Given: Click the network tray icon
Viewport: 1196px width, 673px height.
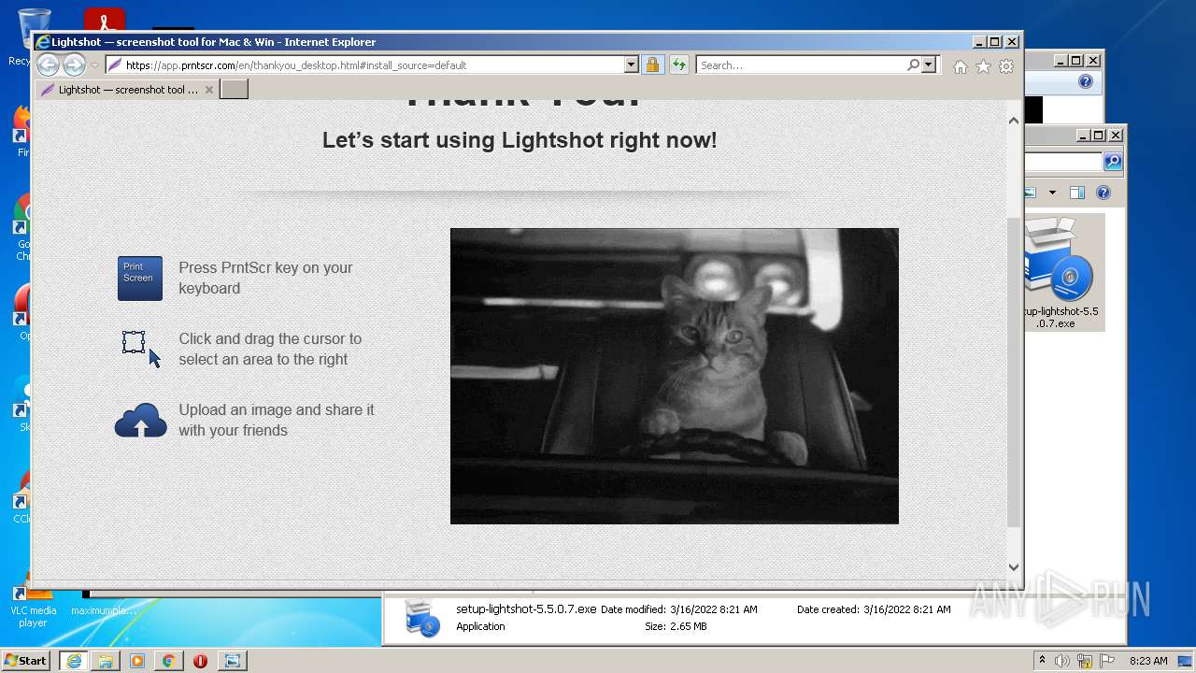Looking at the screenshot, I should tap(1084, 661).
